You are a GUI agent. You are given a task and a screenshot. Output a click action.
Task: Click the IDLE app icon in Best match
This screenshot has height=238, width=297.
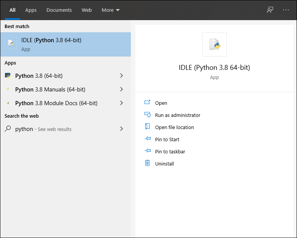click(11, 43)
